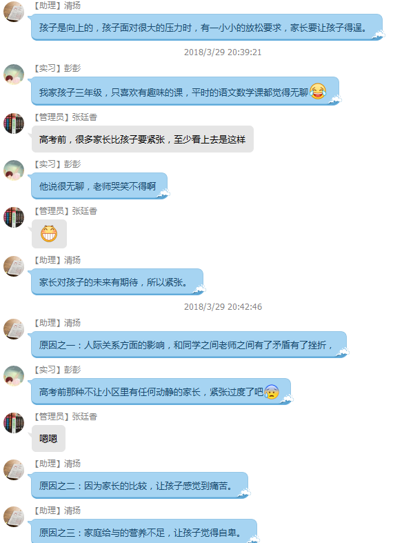413x543 pixels.
Task: Click the sender name 【实习】彭彭 above 他说很无聊
Action: click(x=57, y=164)
